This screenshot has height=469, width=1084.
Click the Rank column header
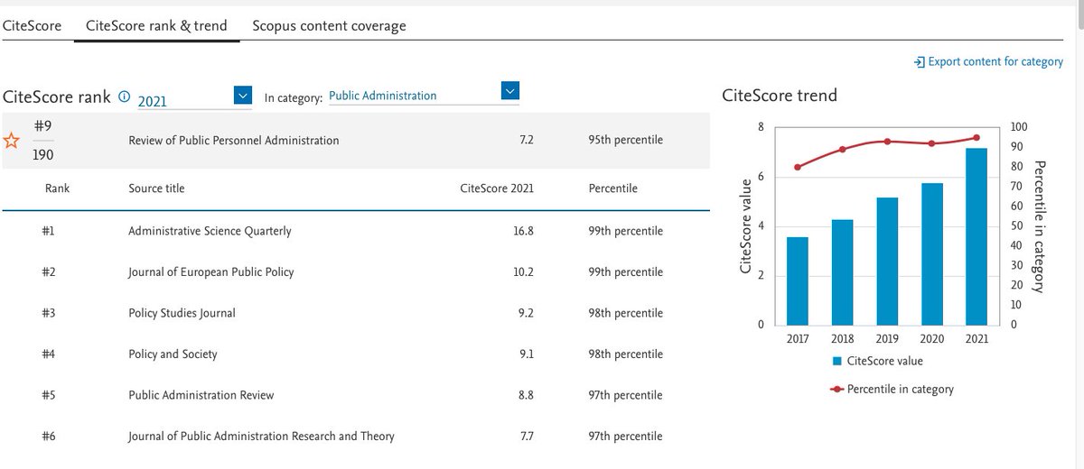pyautogui.click(x=57, y=189)
